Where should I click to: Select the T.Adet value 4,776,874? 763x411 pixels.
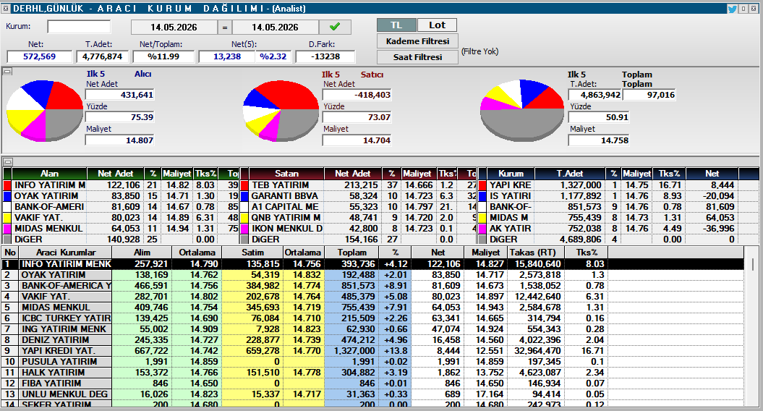[x=102, y=56]
